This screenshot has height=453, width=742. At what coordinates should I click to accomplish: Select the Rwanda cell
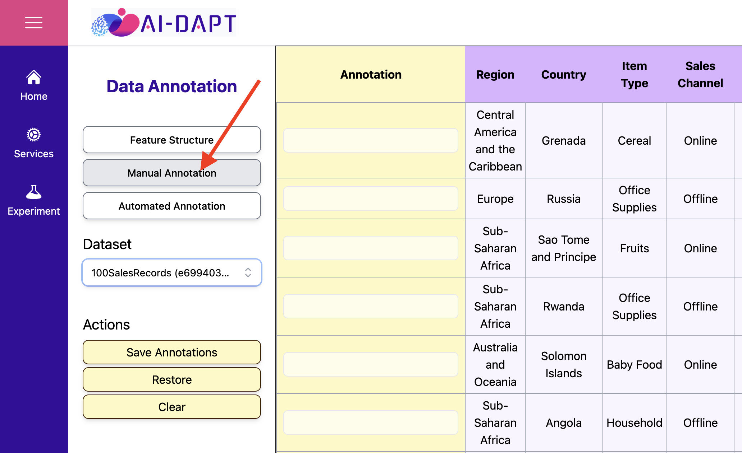564,306
